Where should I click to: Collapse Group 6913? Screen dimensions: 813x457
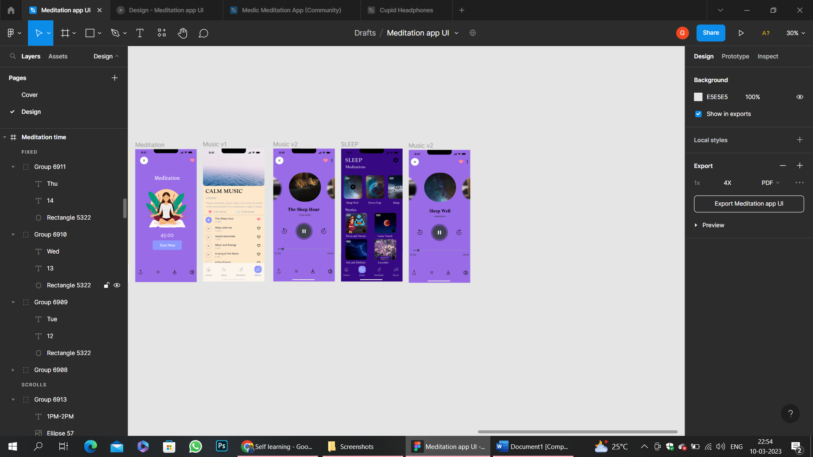coord(13,399)
